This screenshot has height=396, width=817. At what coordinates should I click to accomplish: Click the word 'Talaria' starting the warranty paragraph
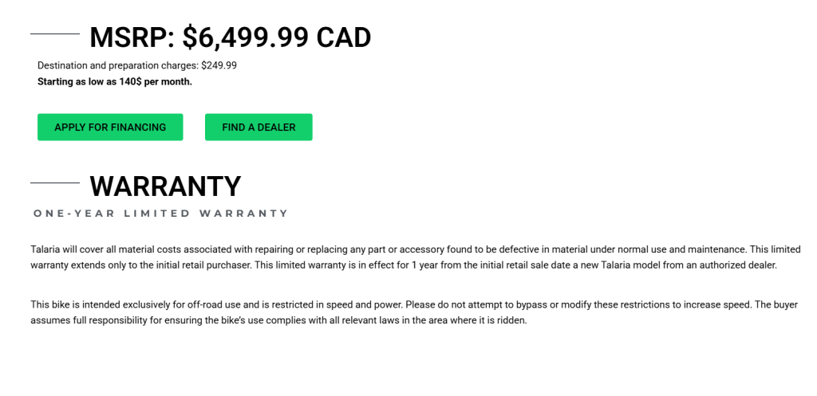[x=46, y=249]
